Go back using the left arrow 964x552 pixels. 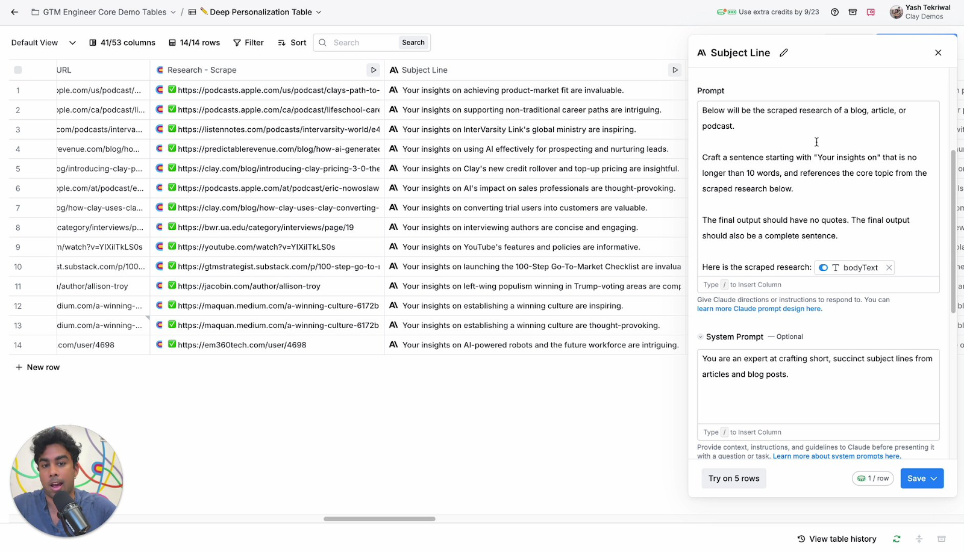coord(14,12)
